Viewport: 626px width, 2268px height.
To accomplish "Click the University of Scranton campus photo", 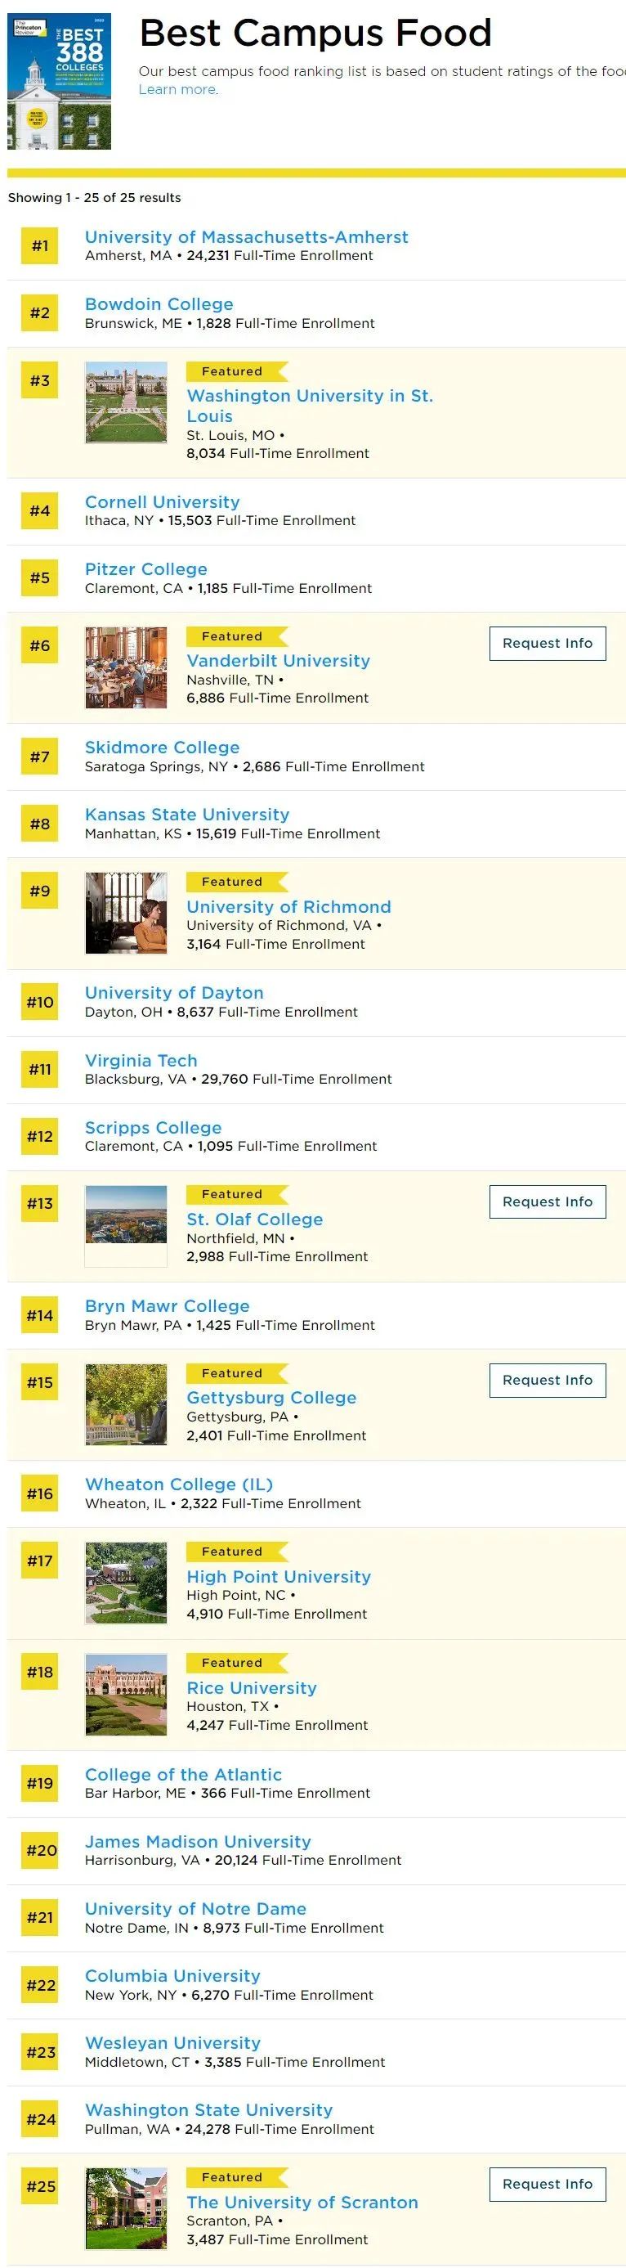I will pyautogui.click(x=126, y=2207).
